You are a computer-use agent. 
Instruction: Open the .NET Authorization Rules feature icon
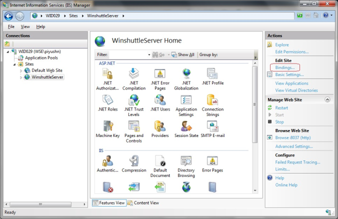point(107,79)
